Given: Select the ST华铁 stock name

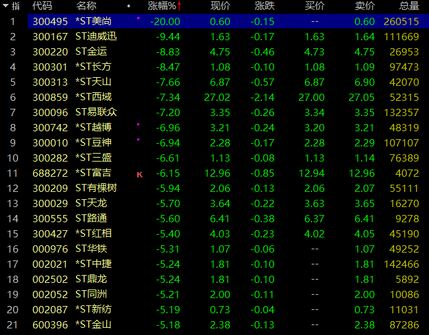Looking at the screenshot, I should tap(91, 249).
